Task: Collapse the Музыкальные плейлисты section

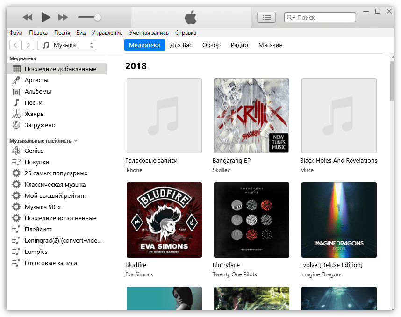Action: pyautogui.click(x=76, y=140)
